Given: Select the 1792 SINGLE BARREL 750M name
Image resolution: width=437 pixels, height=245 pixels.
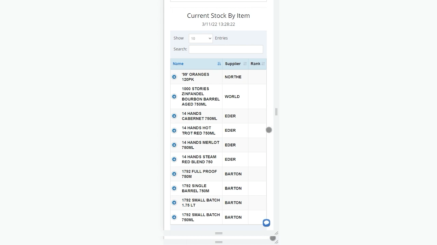Looking at the screenshot, I should pos(195,188).
